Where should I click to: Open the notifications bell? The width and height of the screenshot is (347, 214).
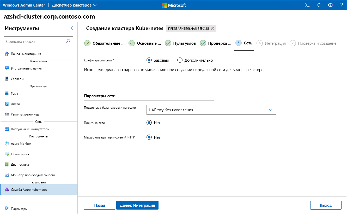[x=319, y=5]
